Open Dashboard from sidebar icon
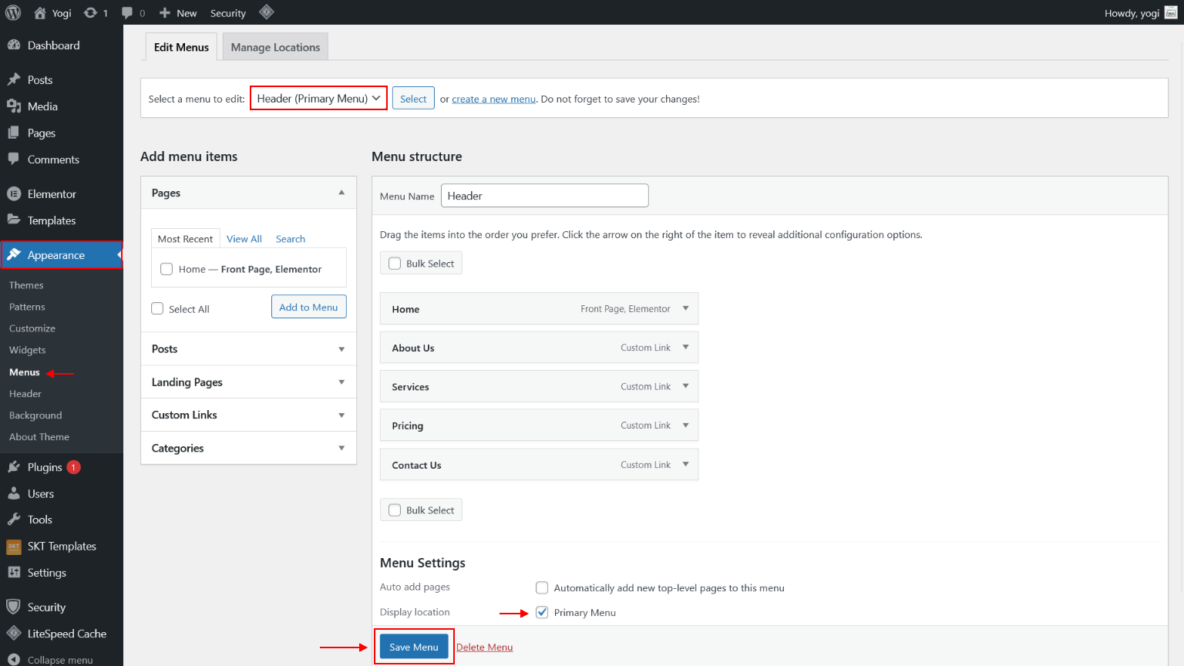The image size is (1184, 666). tap(14, 45)
